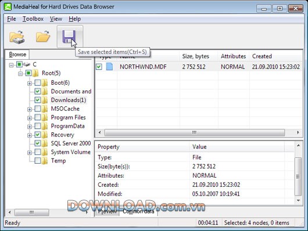Expand the Boot(6) tree node
Screen dimensions: 308x231
click(30, 84)
